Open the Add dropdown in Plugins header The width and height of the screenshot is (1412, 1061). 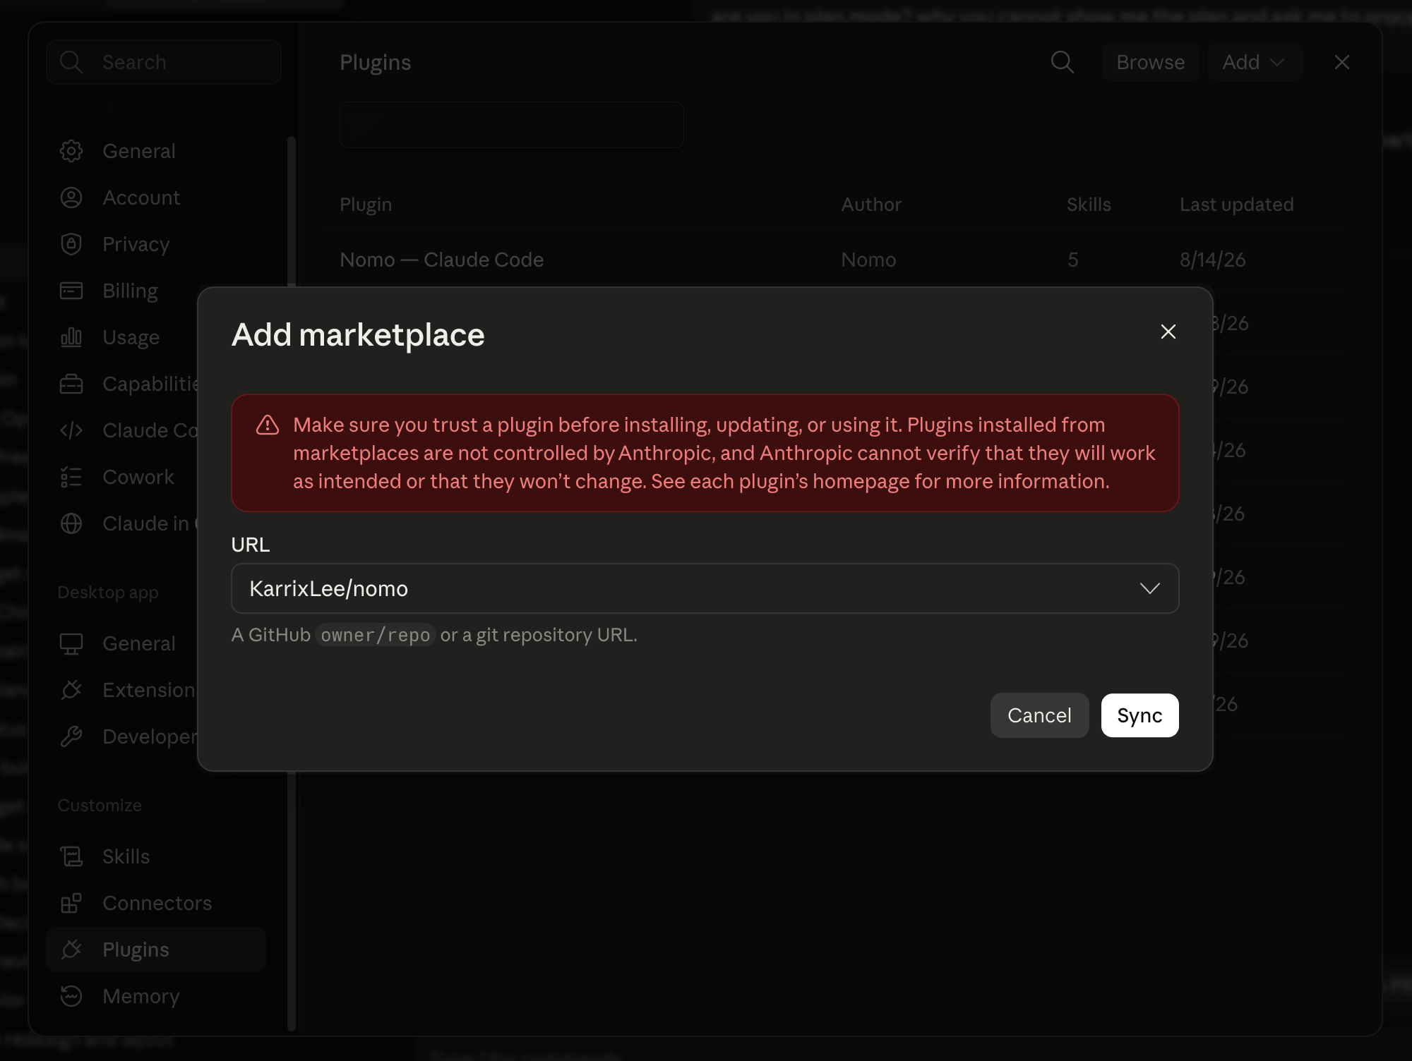(x=1254, y=62)
